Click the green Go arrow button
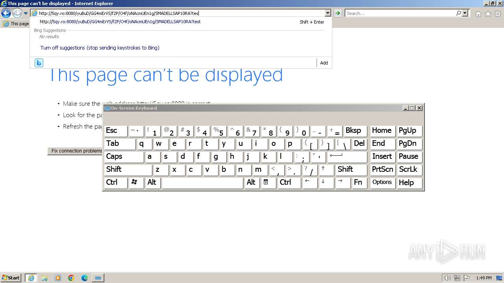Image resolution: width=504 pixels, height=283 pixels. tap(337, 13)
